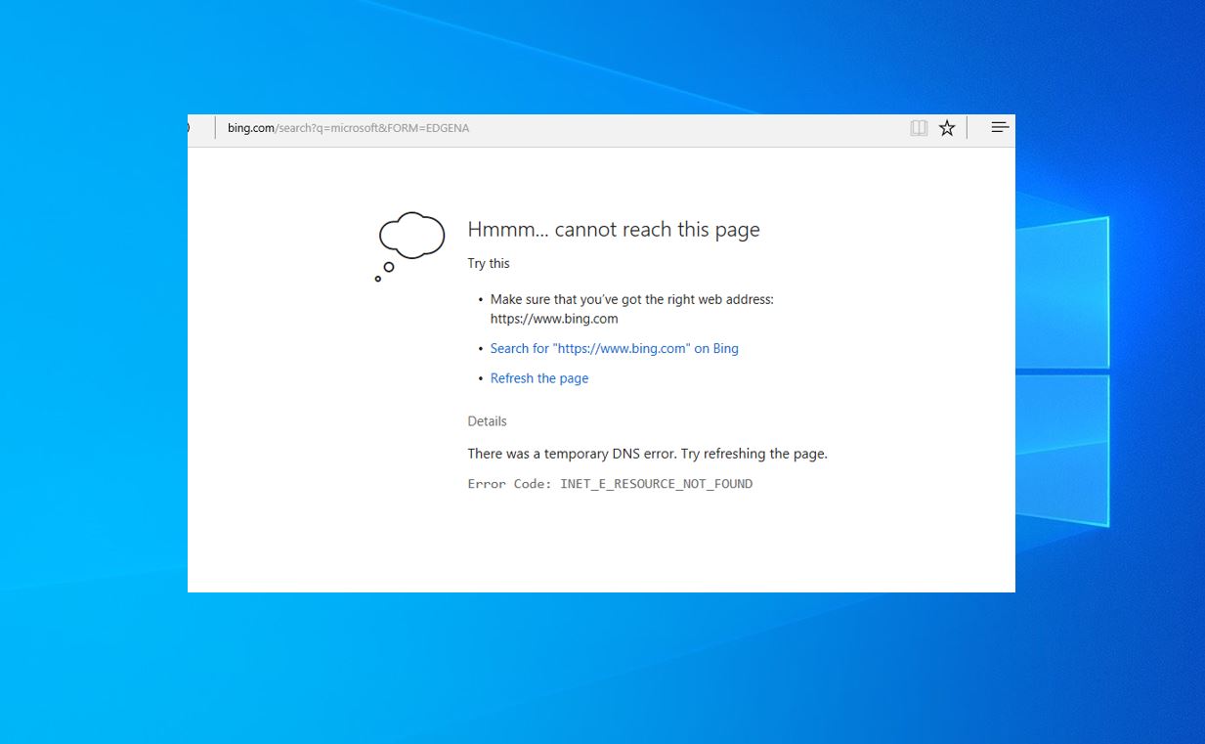Click 'Hmmm... cannot reach this page' heading
This screenshot has height=744, width=1205.
[614, 229]
